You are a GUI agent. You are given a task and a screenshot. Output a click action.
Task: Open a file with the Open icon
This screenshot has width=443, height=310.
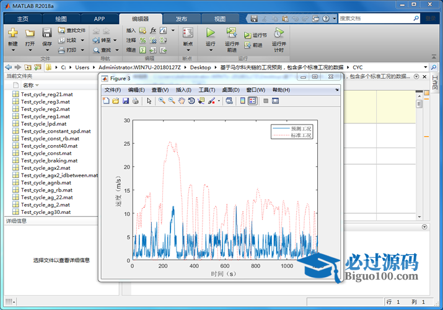[x=30, y=33]
